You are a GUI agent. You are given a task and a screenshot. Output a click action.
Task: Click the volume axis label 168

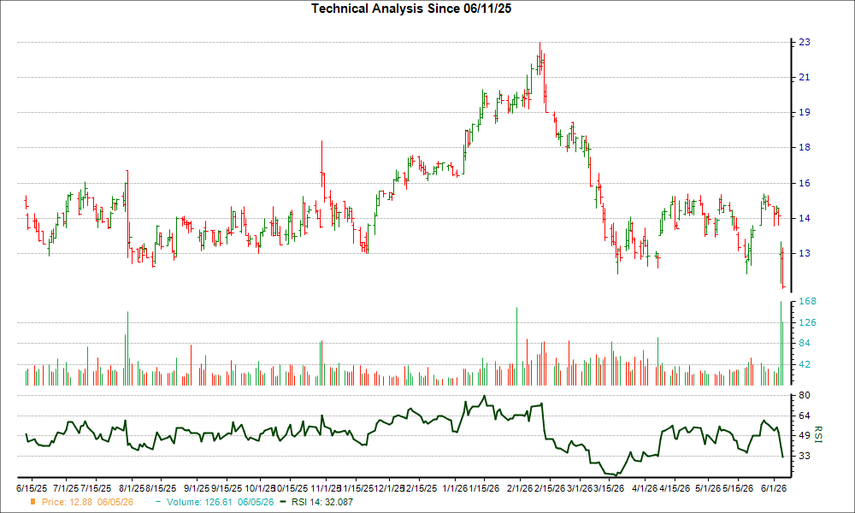click(808, 302)
